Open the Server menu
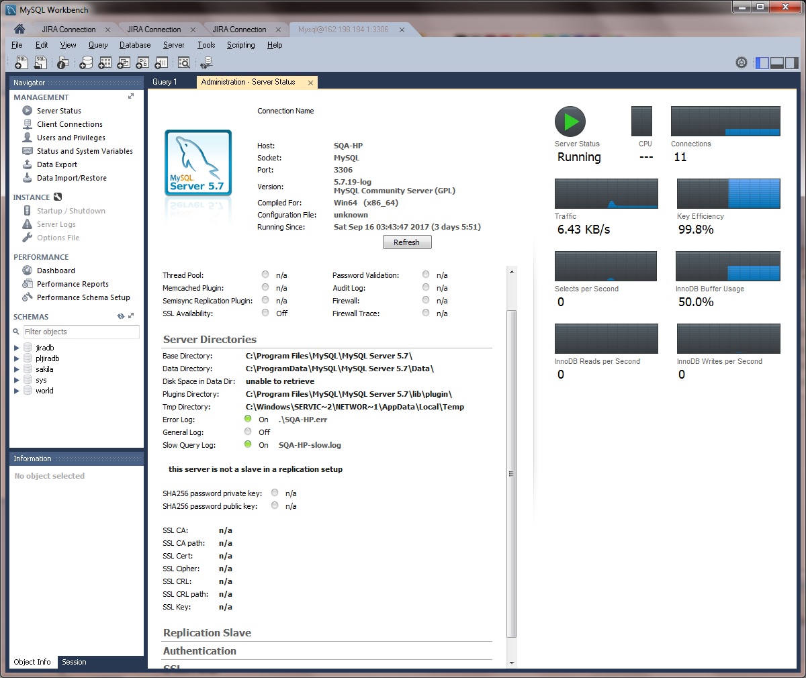Screen dimensions: 806x678 point(173,45)
